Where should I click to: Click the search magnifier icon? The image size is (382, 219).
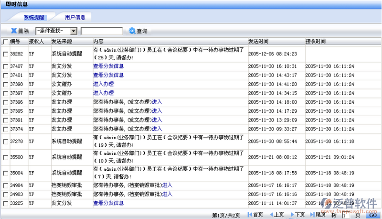click(x=132, y=31)
